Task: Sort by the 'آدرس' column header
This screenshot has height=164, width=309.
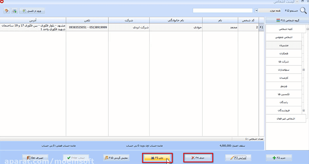Action: pos(33,20)
